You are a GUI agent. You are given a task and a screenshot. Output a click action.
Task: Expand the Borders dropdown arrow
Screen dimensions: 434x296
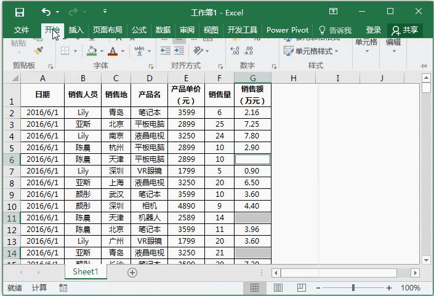pyautogui.click(x=75, y=51)
